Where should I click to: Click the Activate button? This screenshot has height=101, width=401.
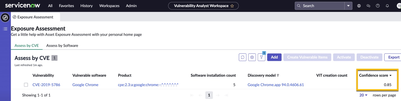click(344, 57)
